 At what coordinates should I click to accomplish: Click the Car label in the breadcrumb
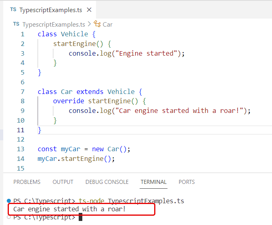(108, 25)
